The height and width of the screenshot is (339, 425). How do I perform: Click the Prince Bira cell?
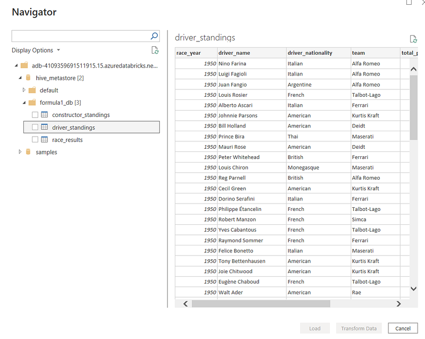[252, 137]
